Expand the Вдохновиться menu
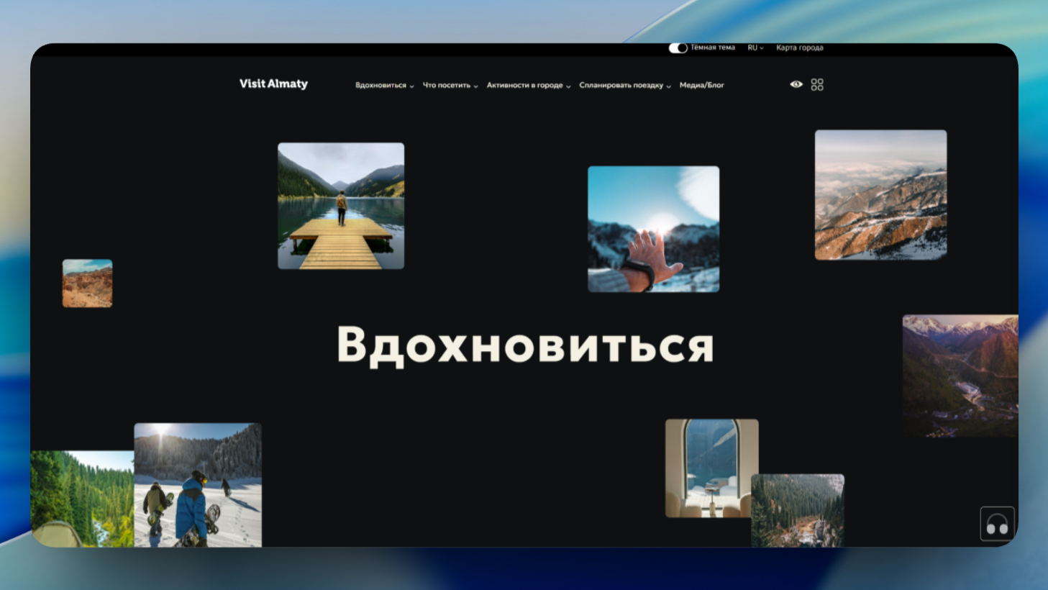Viewport: 1048px width, 590px height. [385, 86]
